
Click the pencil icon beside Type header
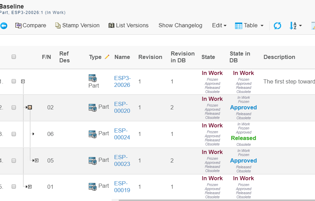[x=107, y=57]
